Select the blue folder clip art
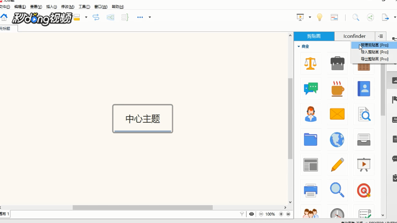The image size is (397, 223). (311, 139)
